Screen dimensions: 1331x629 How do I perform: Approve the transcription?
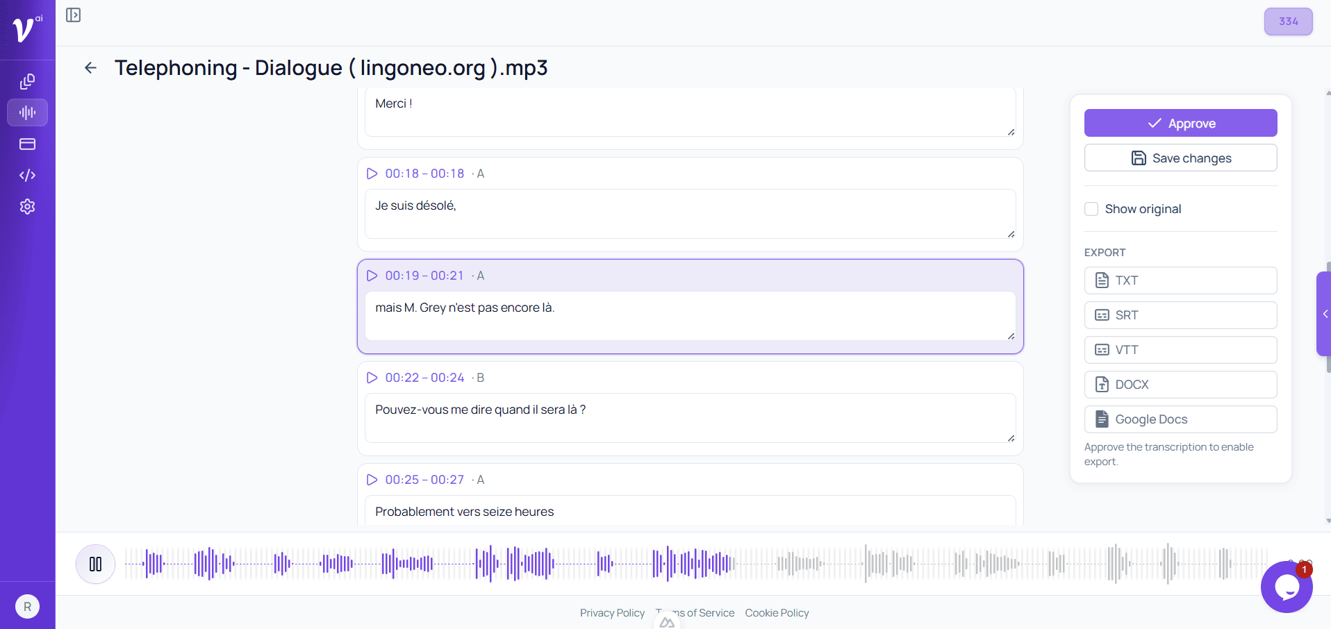[x=1180, y=123]
